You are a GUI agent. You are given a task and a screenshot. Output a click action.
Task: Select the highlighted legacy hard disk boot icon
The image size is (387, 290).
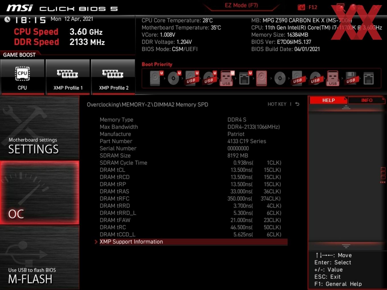[262, 78]
